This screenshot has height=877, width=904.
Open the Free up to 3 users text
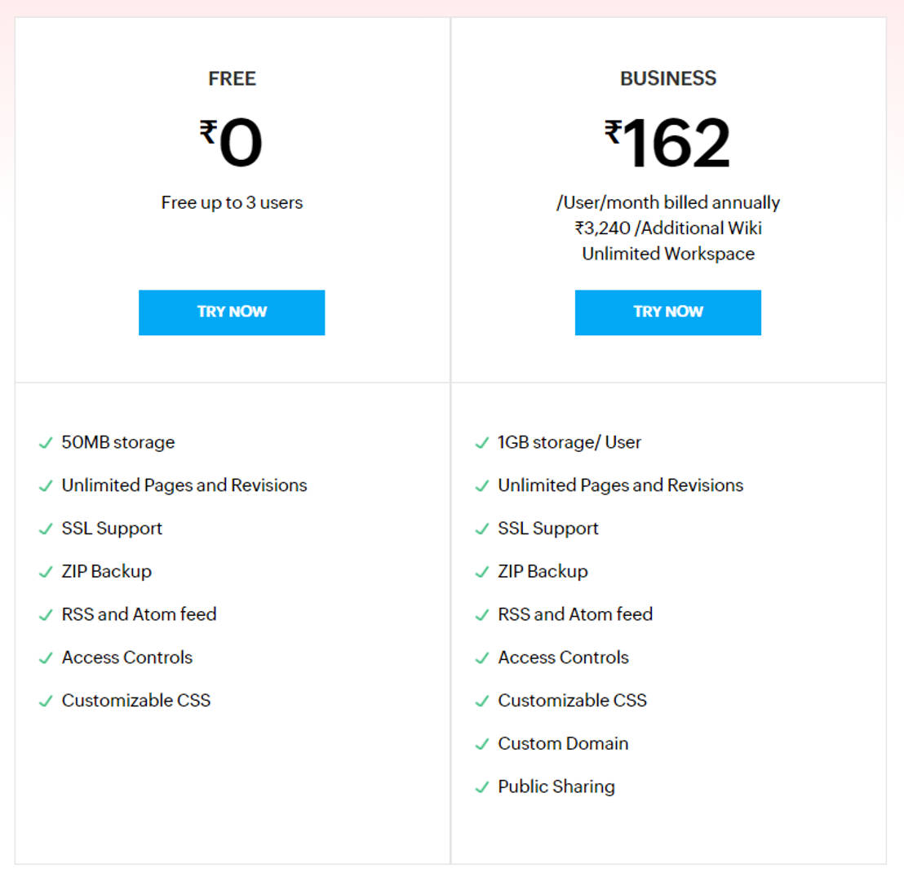tap(232, 202)
